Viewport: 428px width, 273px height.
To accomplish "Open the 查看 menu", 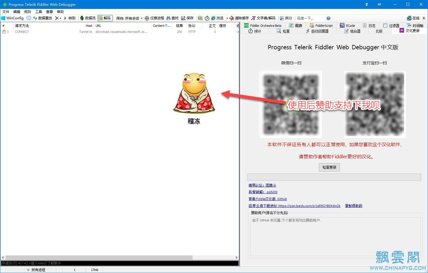I will pyautogui.click(x=50, y=12).
